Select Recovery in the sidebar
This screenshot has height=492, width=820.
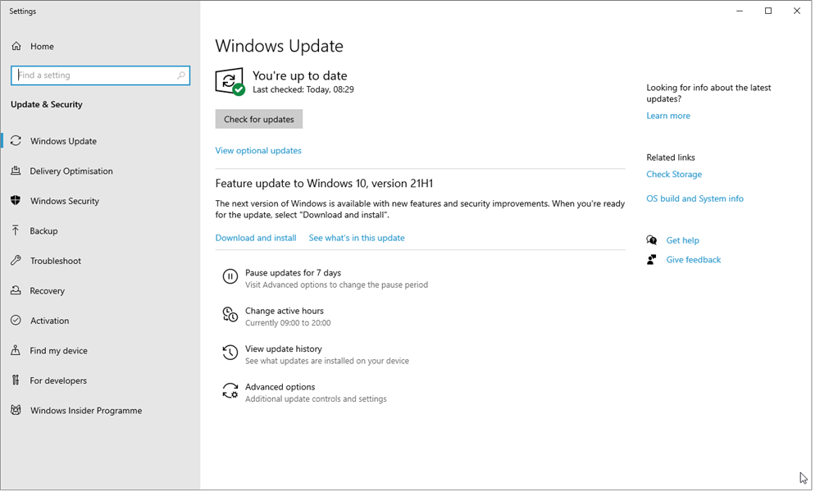[47, 291]
